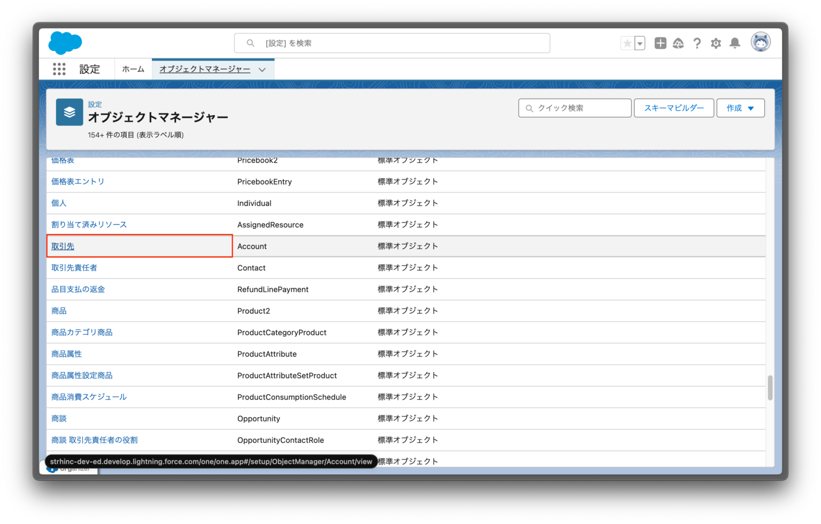Focus the クイック検索 field

[x=575, y=108]
